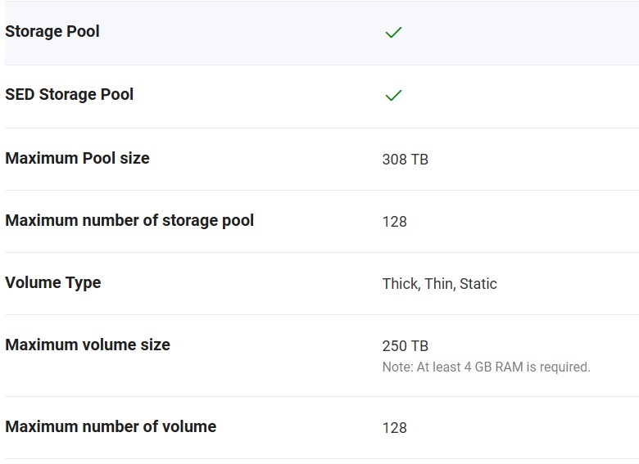
Task: Click the "Volume Type" row label
Action: tap(53, 283)
